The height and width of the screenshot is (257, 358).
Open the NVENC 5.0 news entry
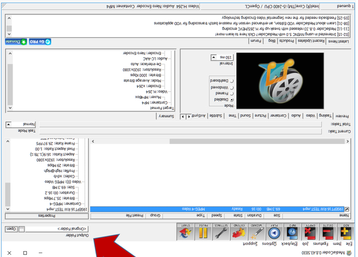click(282, 34)
